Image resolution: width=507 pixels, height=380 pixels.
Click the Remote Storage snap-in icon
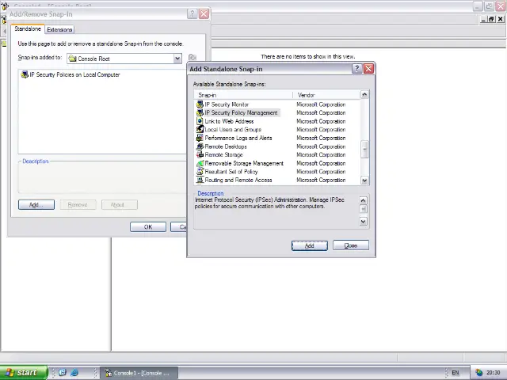[200, 155]
